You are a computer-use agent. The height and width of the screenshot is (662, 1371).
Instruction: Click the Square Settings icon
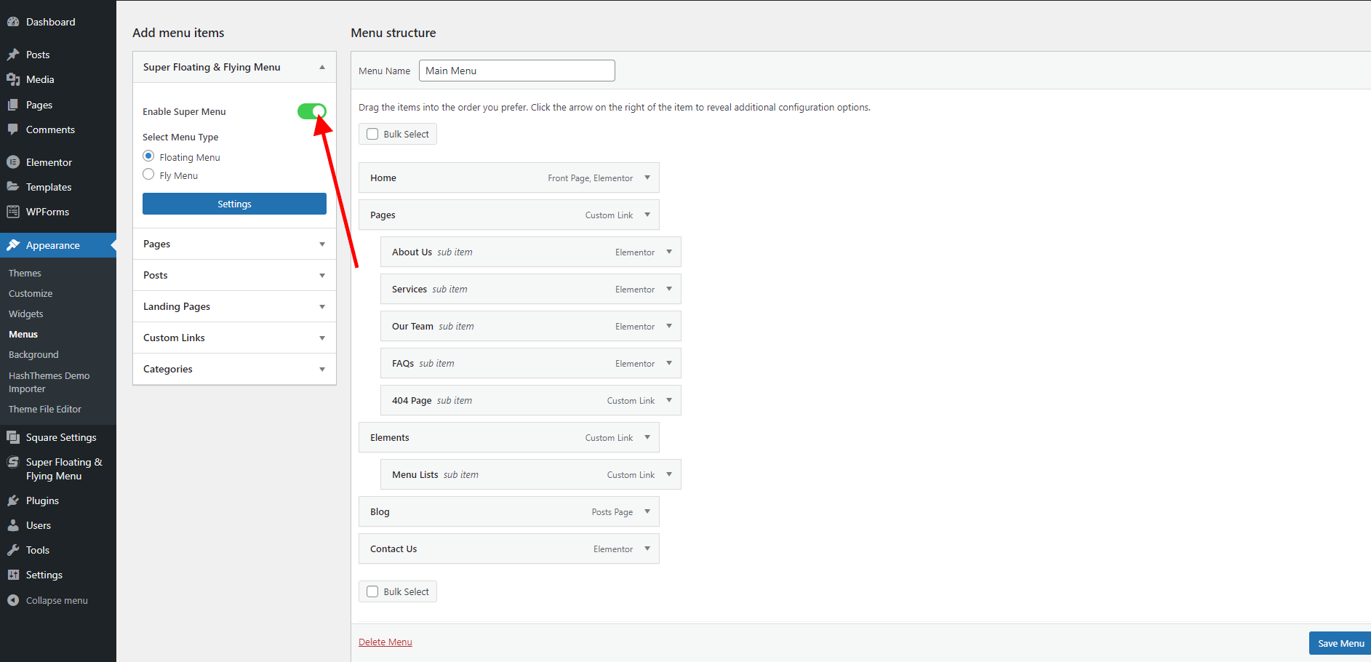[13, 437]
